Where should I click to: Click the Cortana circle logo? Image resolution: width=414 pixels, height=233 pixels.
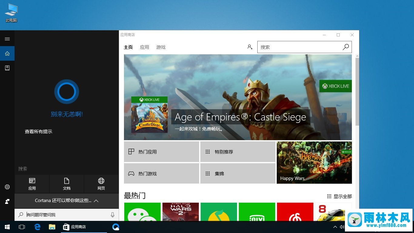click(x=67, y=92)
